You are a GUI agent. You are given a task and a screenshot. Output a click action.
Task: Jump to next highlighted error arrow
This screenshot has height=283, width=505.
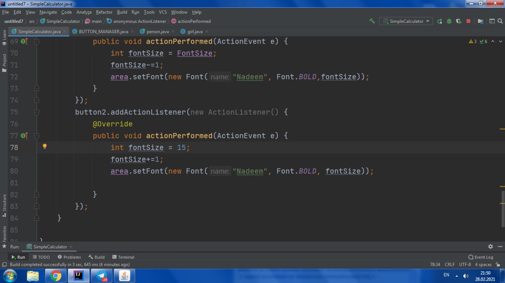coord(501,41)
